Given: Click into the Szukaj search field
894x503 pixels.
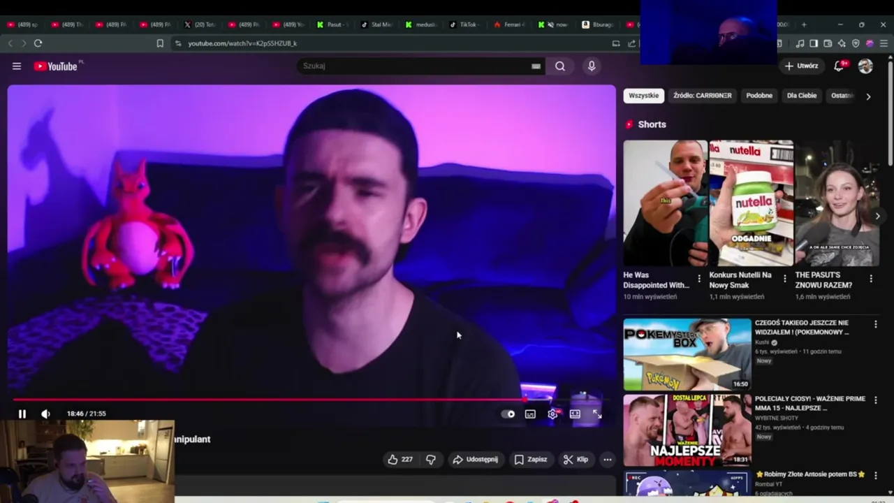Looking at the screenshot, I should pos(416,66).
